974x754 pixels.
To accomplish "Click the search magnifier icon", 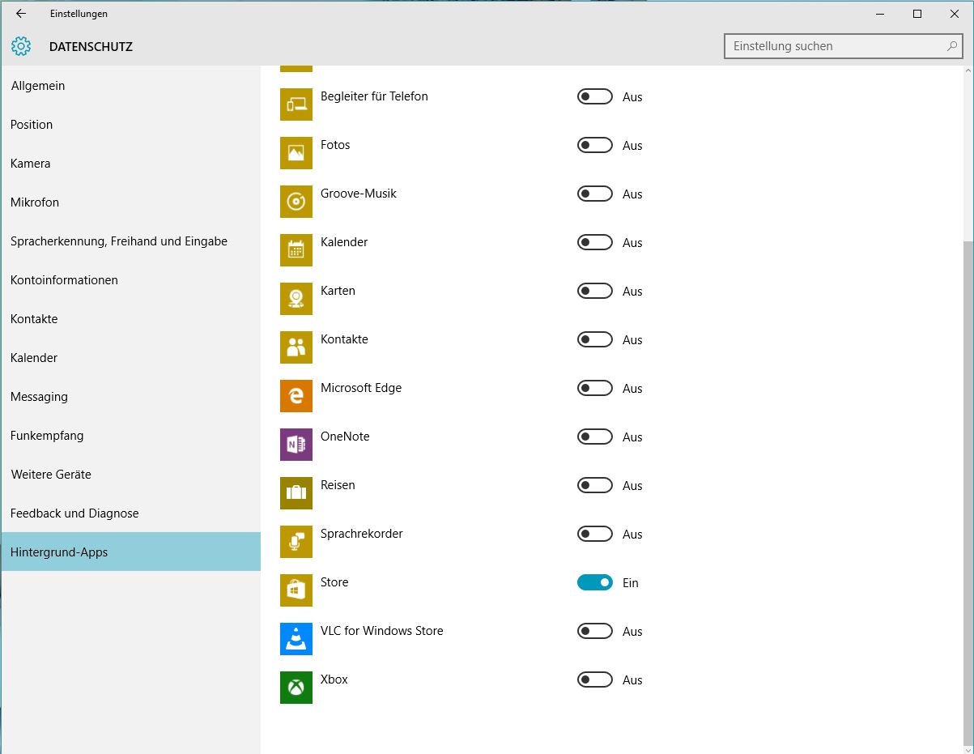I will [x=952, y=46].
